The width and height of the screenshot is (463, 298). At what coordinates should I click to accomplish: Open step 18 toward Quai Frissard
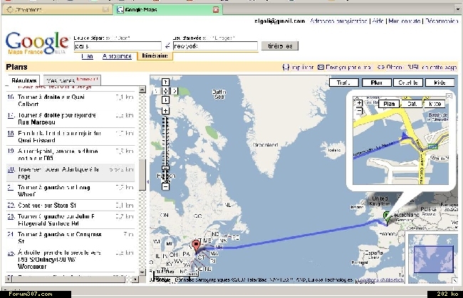coord(71,137)
